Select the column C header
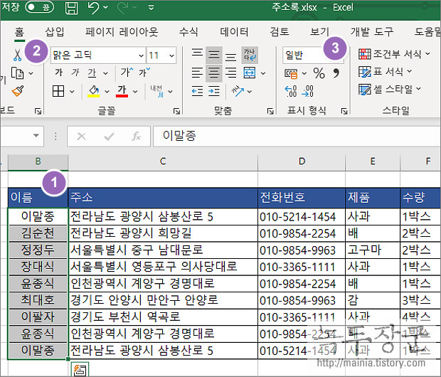This screenshot has height=377, width=441. pyautogui.click(x=163, y=161)
